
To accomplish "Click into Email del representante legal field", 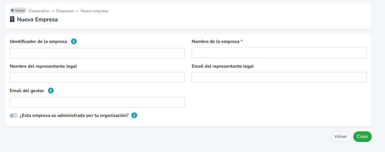I will pos(279,77).
